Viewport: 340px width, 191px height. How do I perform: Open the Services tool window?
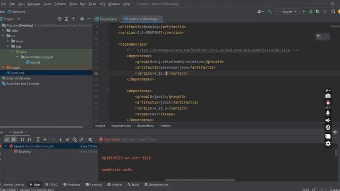click(x=115, y=185)
